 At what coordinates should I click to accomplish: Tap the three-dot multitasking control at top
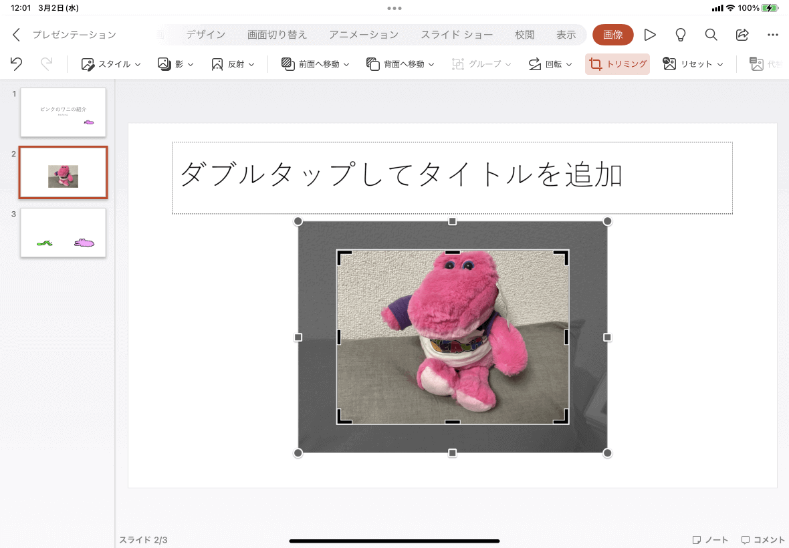point(394,8)
